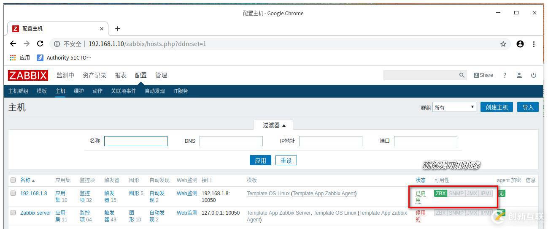Click the 创建主机 button

497,107
